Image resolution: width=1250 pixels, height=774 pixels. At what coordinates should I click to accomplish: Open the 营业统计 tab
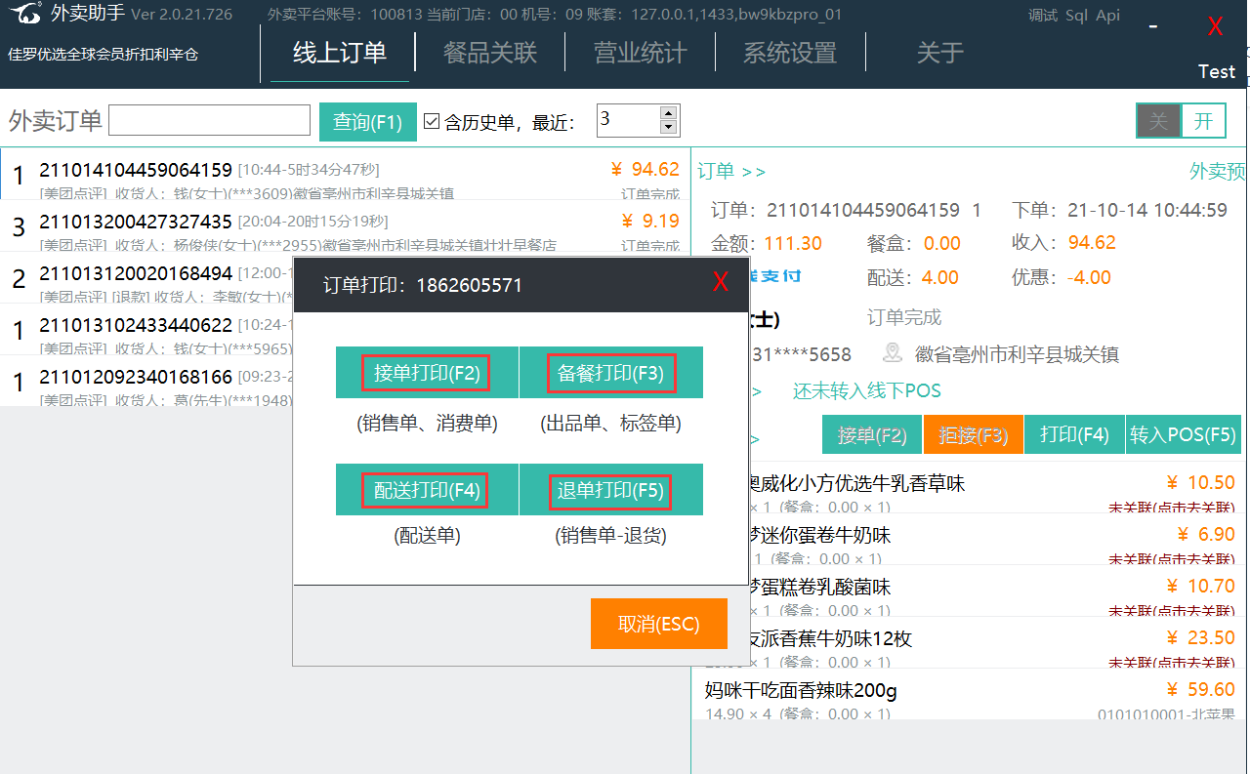click(641, 53)
